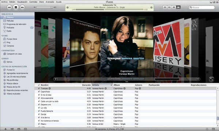Viewport: 219px width, 131px height.
Task: Click the previous track rewind button
Action: tap(9, 7)
